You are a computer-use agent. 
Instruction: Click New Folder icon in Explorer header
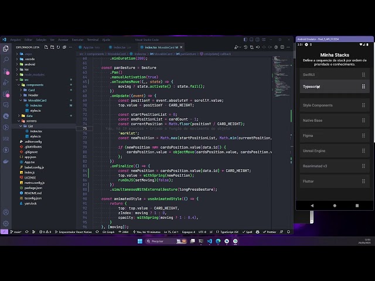pos(52,47)
